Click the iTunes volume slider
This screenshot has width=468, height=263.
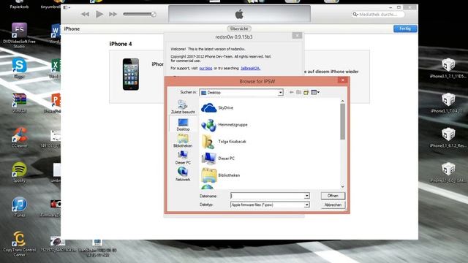[140, 14]
